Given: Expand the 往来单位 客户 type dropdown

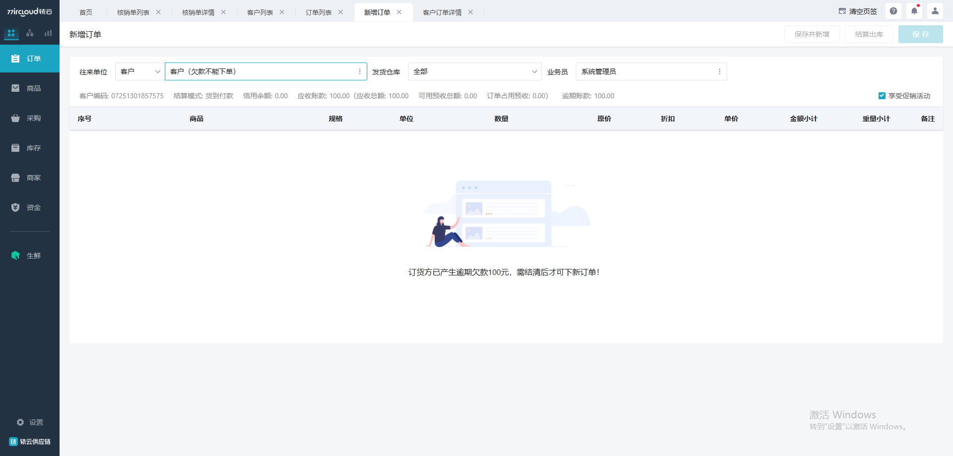Looking at the screenshot, I should [x=140, y=71].
